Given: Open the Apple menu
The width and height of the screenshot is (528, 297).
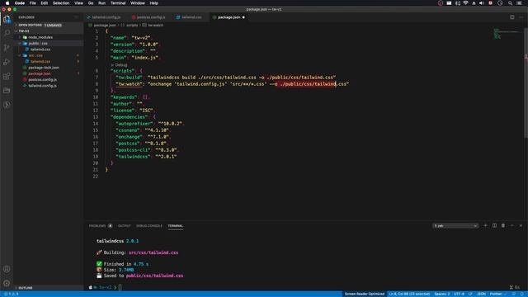Looking at the screenshot, I should point(7,3).
